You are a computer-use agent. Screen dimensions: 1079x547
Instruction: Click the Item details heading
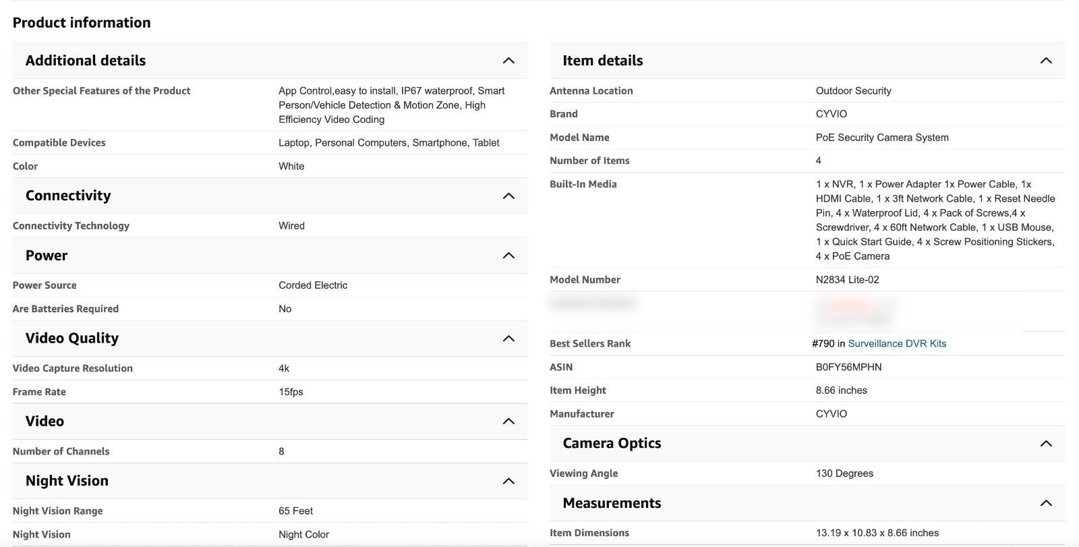pos(603,61)
